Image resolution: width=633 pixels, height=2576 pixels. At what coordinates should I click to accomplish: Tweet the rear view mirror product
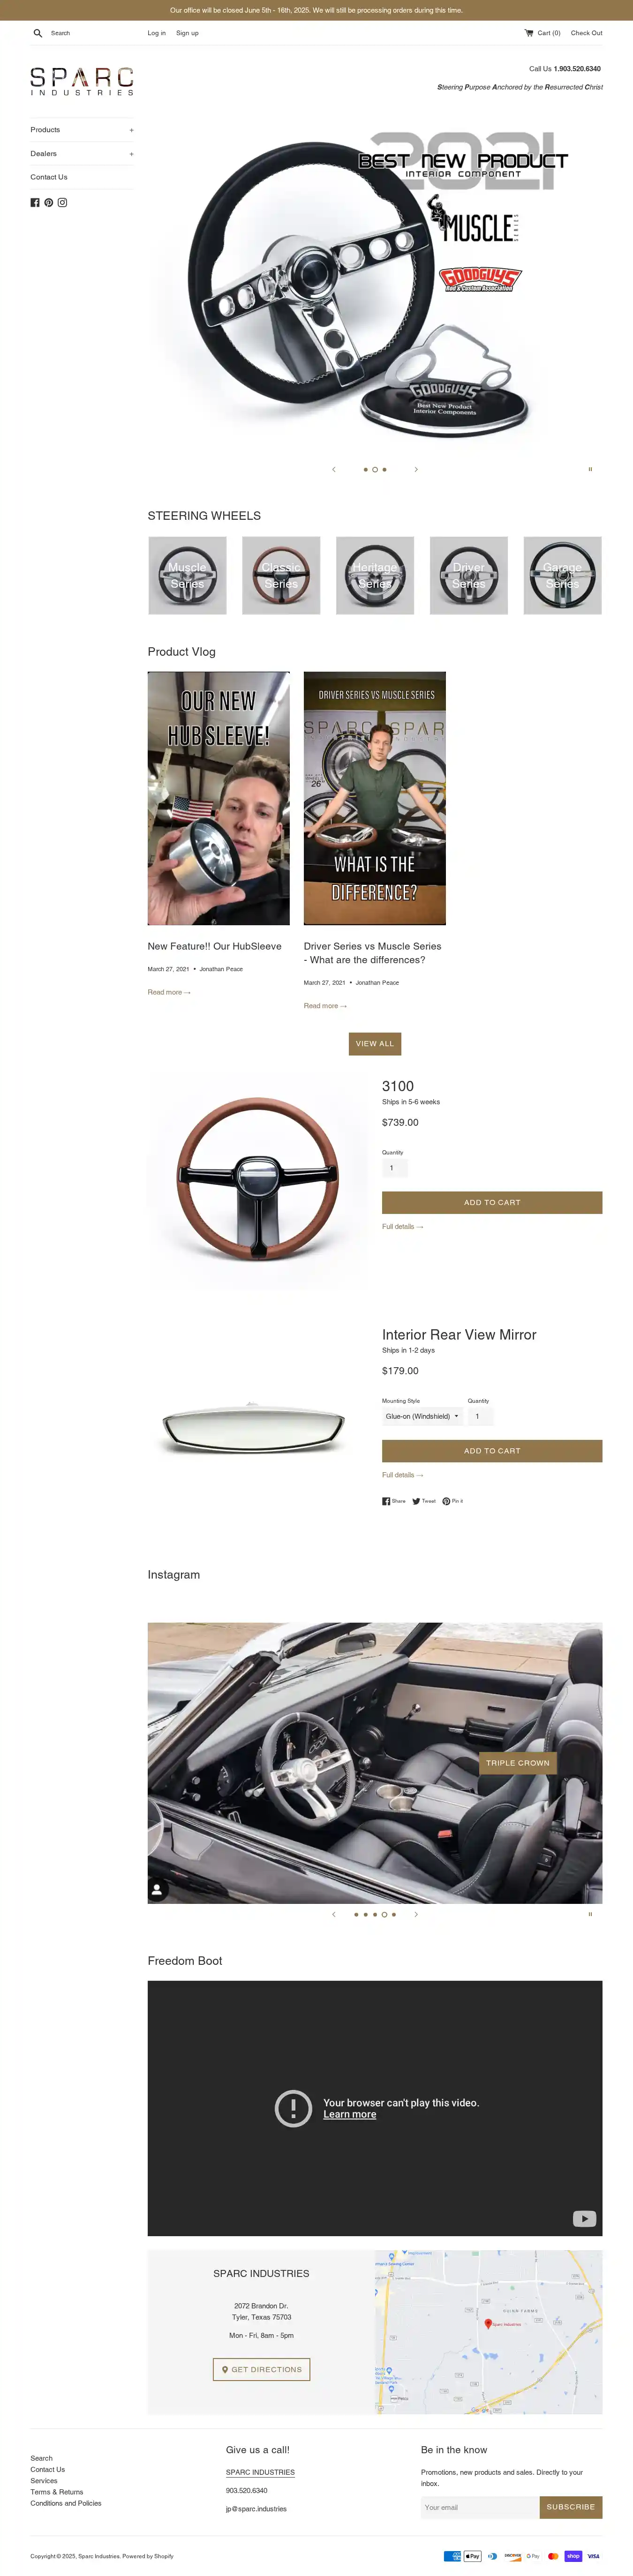point(424,1501)
